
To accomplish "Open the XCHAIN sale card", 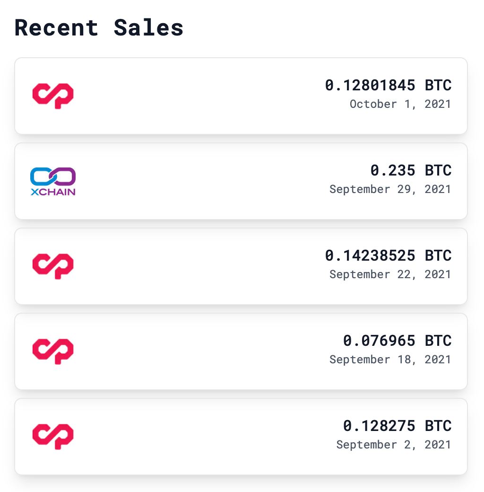I will (241, 181).
